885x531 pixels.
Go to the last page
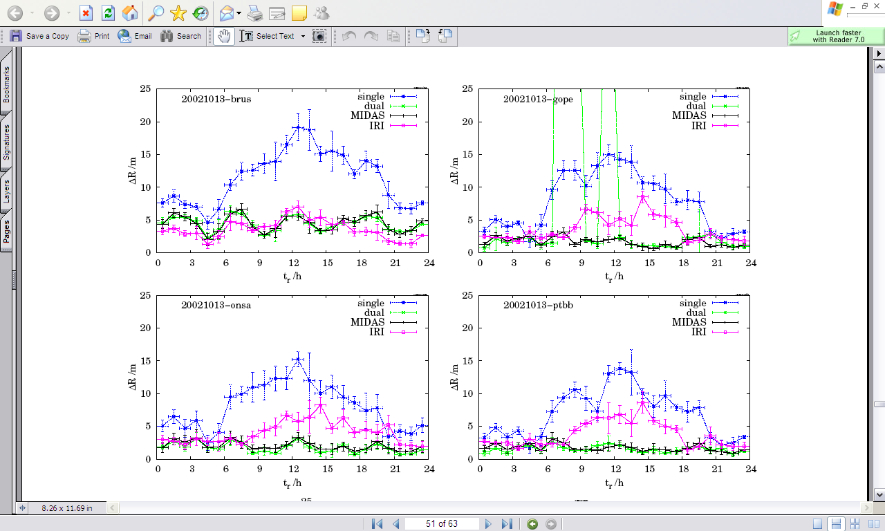click(507, 523)
